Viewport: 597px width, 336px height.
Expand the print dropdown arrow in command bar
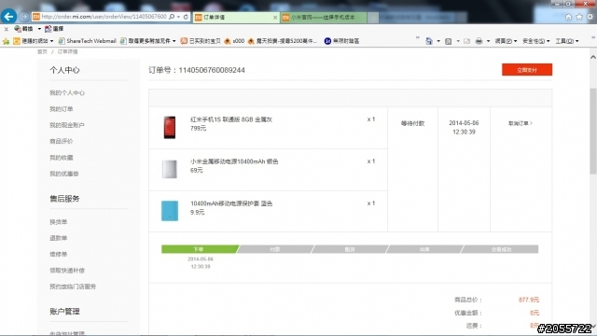tap(488, 41)
